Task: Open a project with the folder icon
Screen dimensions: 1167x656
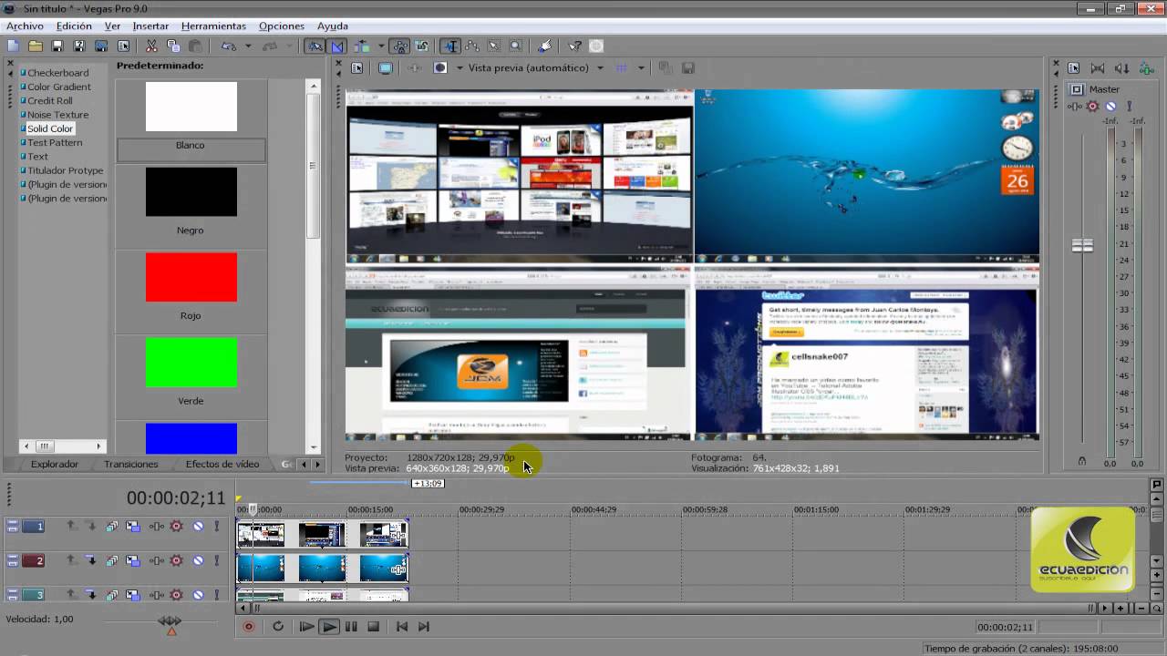Action: (x=35, y=46)
